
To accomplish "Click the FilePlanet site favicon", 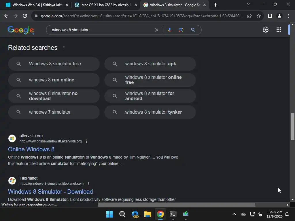I will click(x=12, y=181).
